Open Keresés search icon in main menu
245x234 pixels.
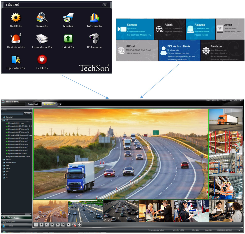42,18
